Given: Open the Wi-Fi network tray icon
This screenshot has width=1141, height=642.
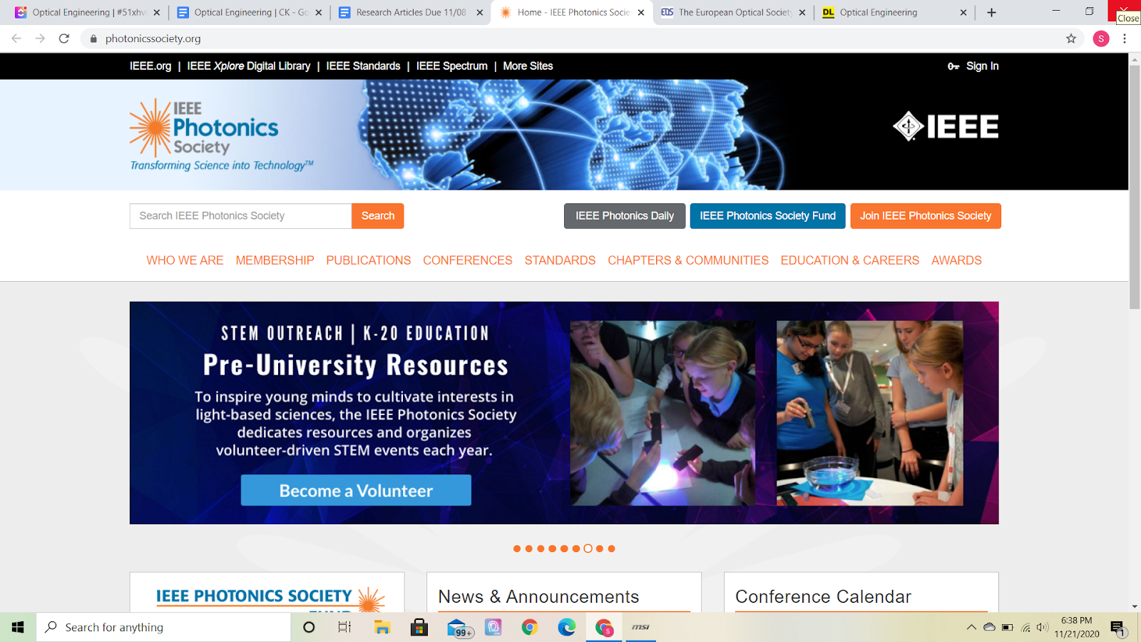Looking at the screenshot, I should (x=1025, y=627).
